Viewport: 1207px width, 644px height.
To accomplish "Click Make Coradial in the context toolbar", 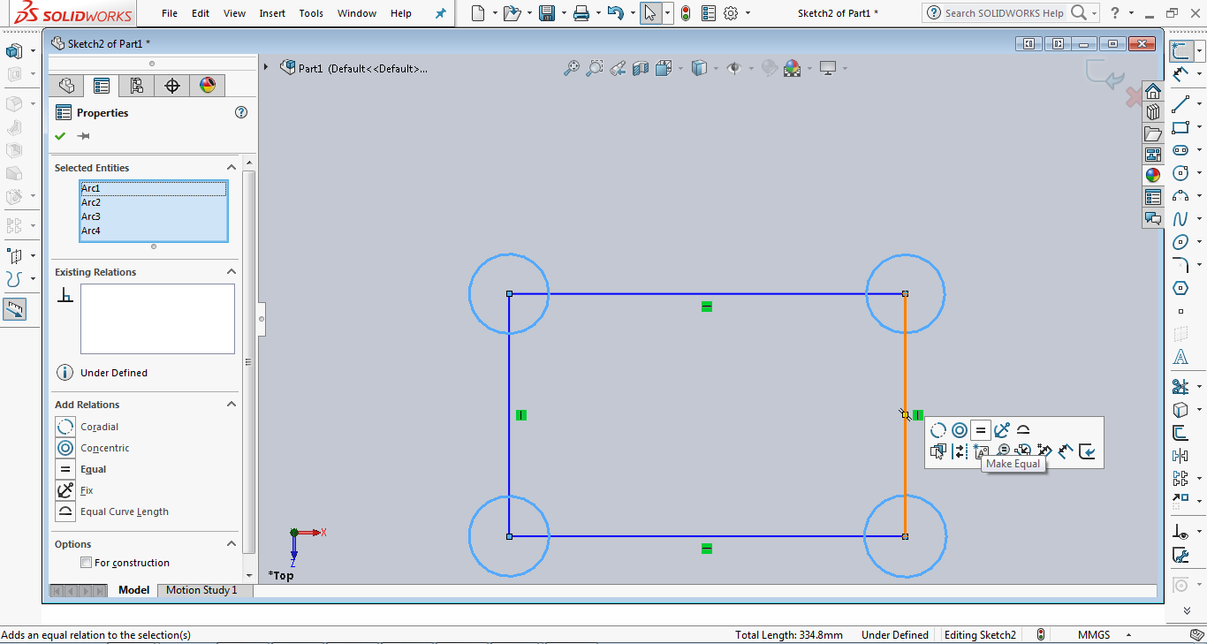I will (x=938, y=430).
